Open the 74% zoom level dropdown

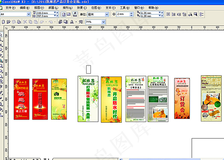[104, 22]
